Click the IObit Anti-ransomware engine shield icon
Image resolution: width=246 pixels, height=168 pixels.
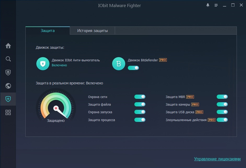(43, 64)
